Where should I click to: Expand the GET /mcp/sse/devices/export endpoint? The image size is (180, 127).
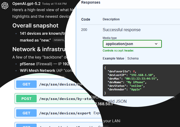[65, 113]
